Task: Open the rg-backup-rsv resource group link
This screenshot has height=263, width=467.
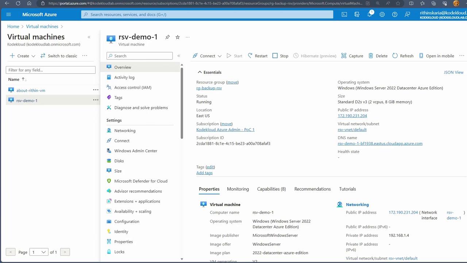Action: coord(209,88)
